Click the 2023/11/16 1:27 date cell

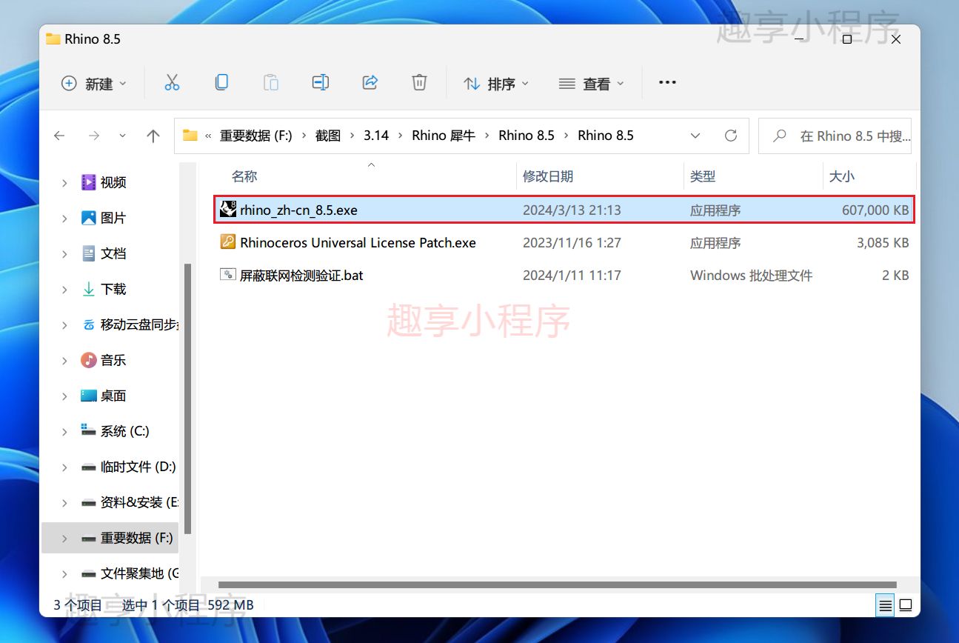(572, 243)
